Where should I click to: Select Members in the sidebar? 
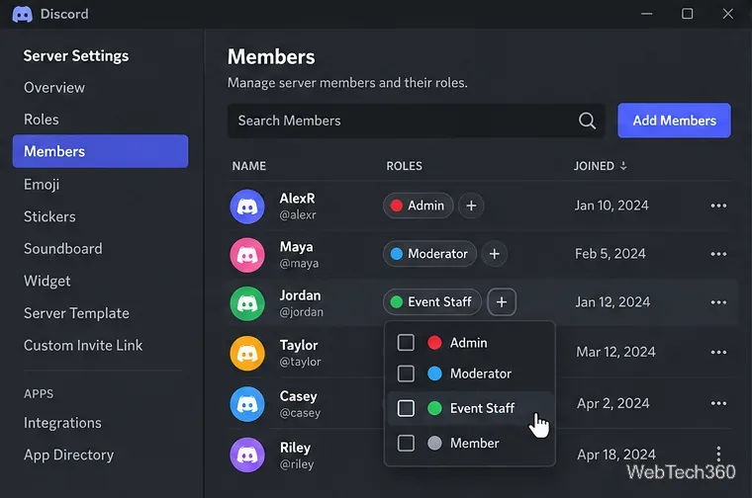pyautogui.click(x=100, y=151)
